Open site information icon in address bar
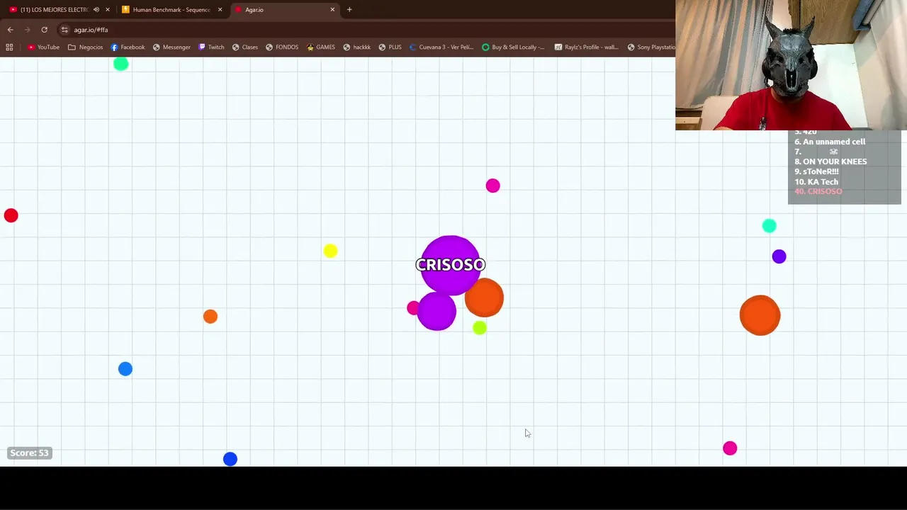907x510 pixels. (64, 30)
